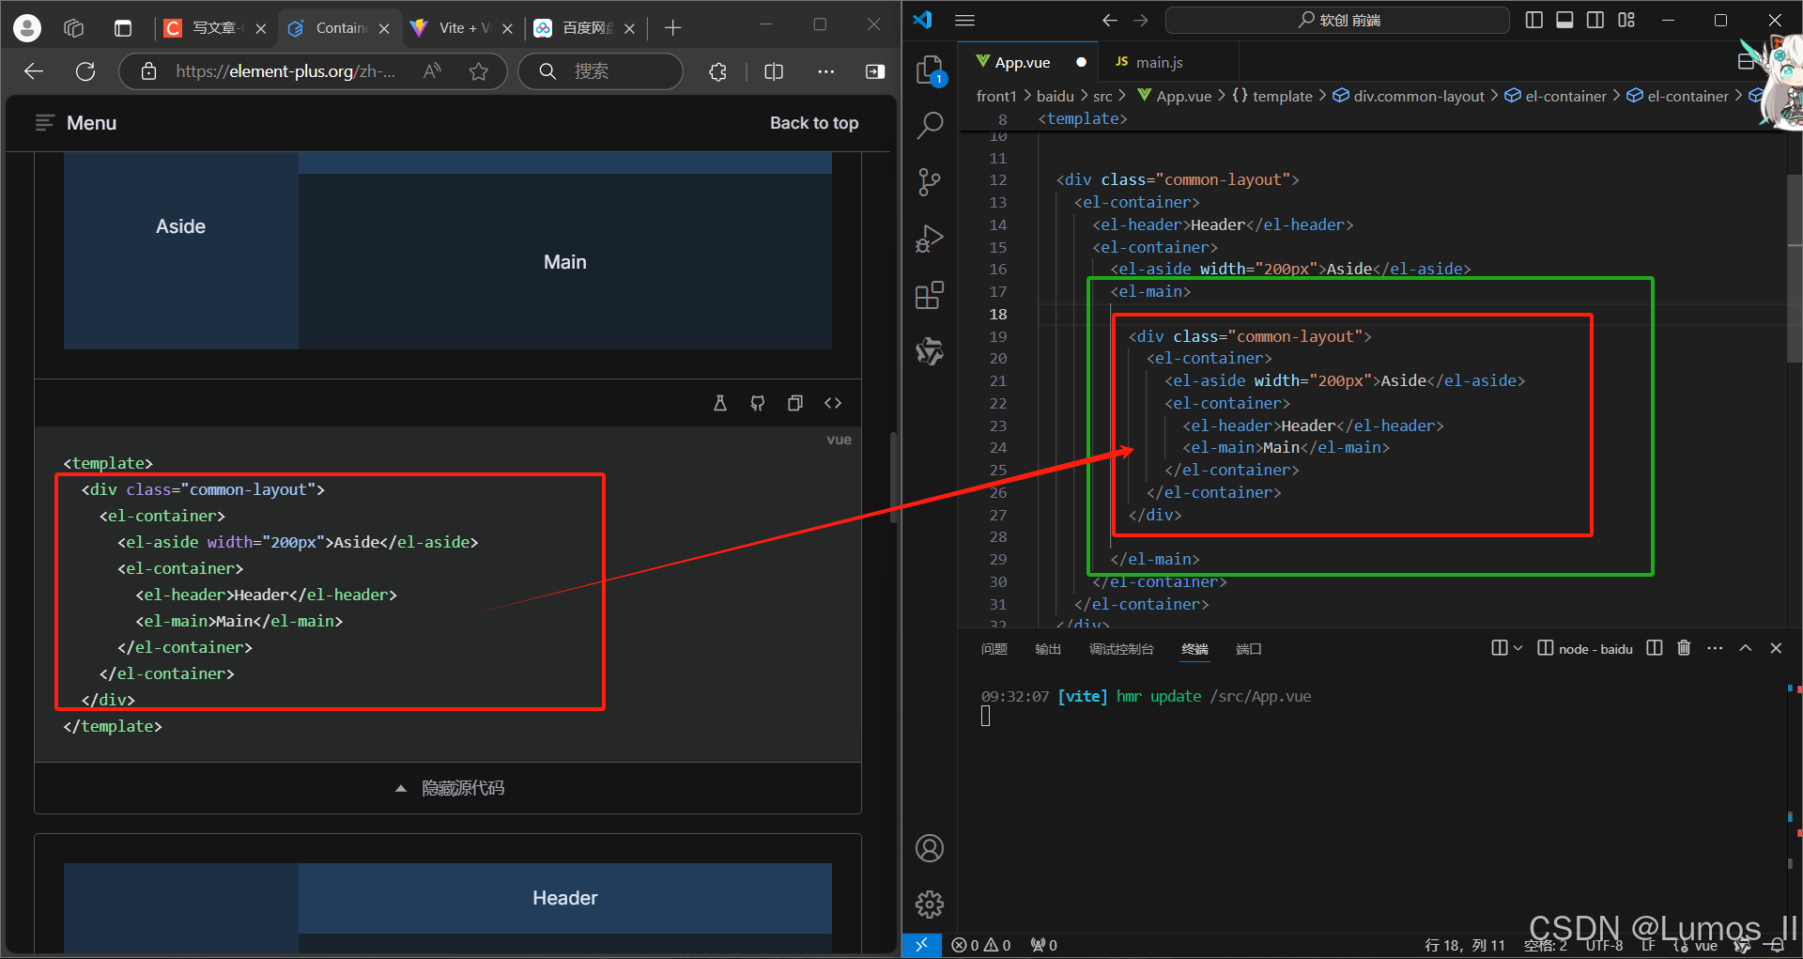Split the terminal in the panel
Screen dimensions: 1803x959
(1655, 648)
